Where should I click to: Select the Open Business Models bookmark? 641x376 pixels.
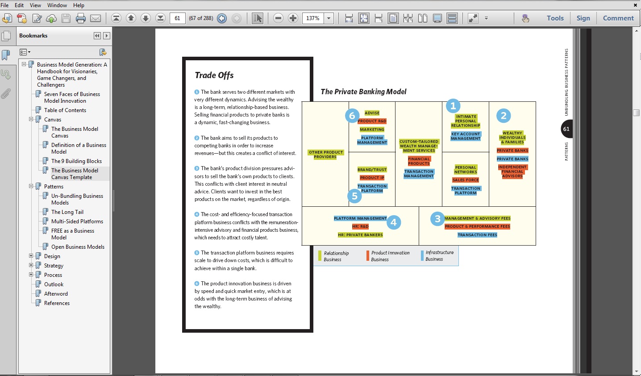78,247
